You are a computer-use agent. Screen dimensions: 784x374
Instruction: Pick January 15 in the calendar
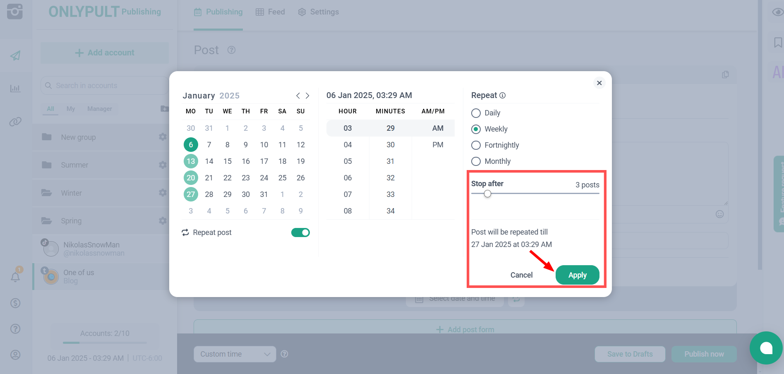(x=228, y=161)
